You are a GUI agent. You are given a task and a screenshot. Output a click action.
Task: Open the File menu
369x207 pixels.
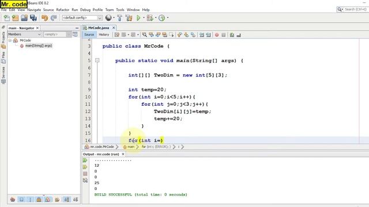point(4,10)
